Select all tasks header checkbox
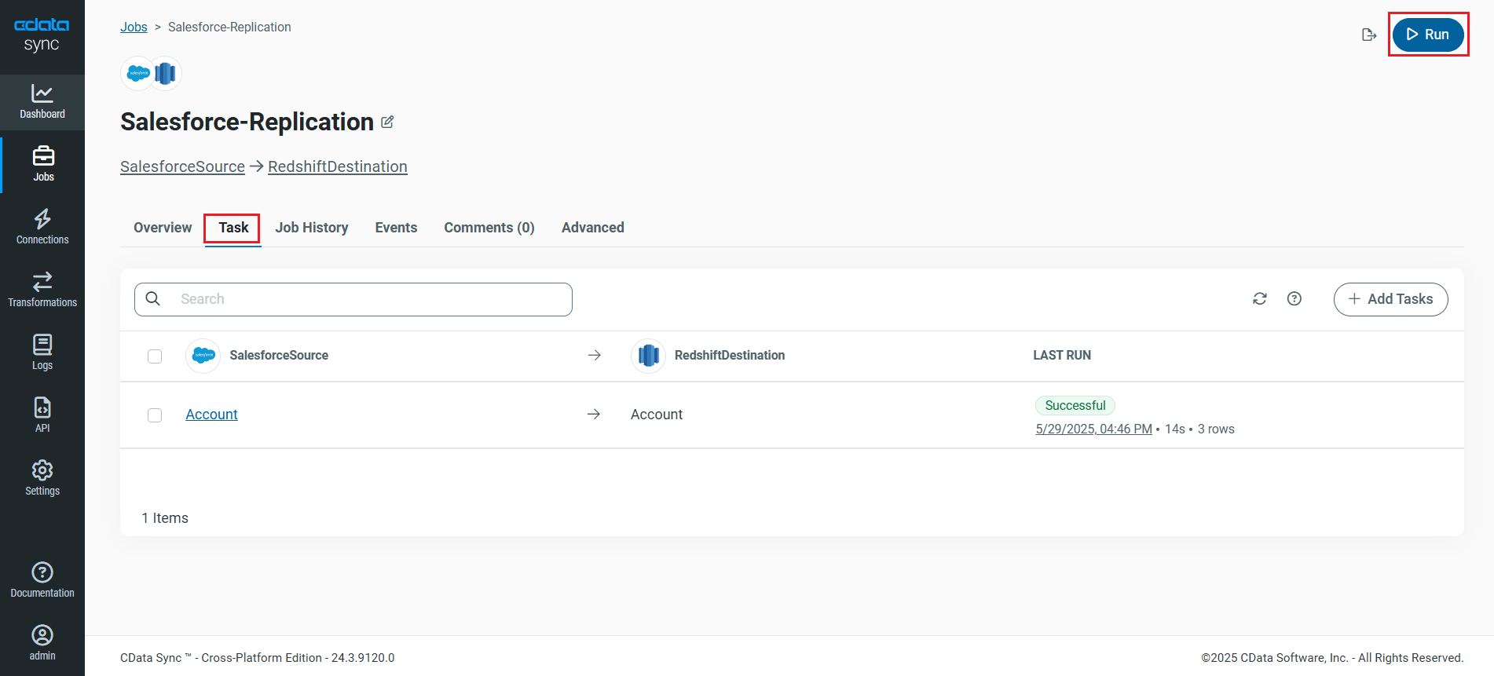The height and width of the screenshot is (676, 1494). [155, 356]
